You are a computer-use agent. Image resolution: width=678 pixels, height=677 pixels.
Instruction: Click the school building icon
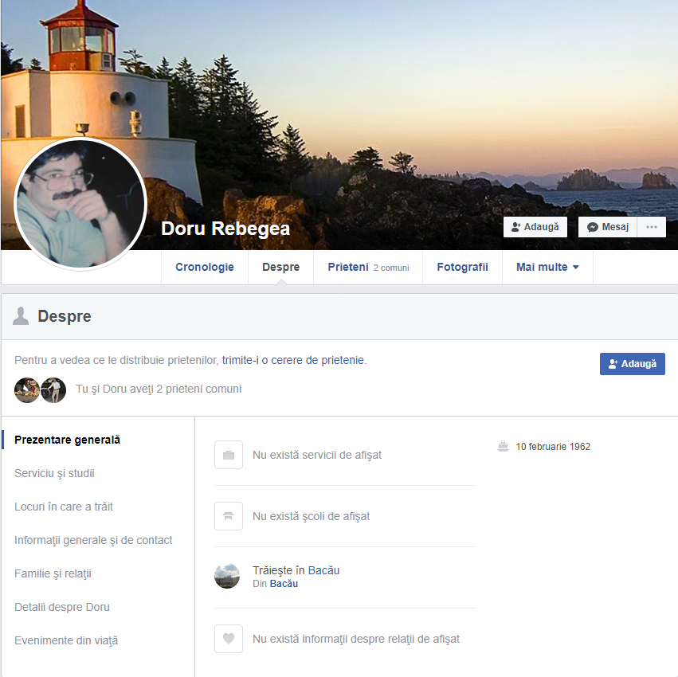229,516
